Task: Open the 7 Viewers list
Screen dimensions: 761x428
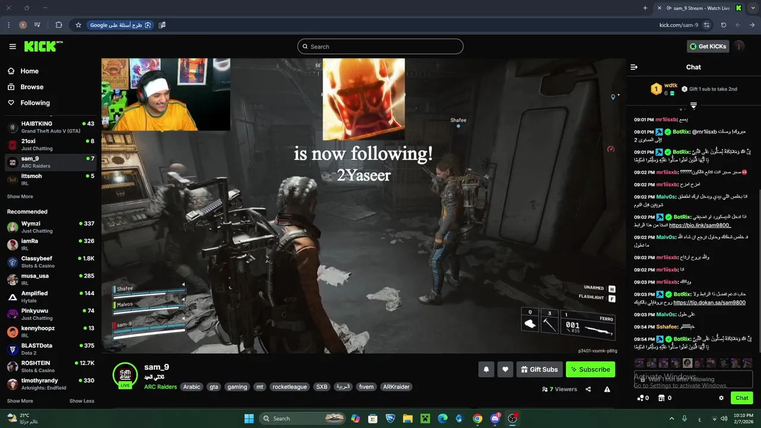Action: click(559, 389)
